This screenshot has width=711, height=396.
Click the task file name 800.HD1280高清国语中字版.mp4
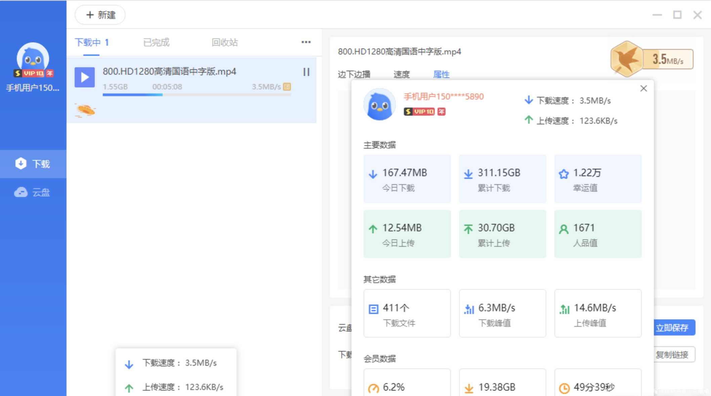(x=169, y=72)
